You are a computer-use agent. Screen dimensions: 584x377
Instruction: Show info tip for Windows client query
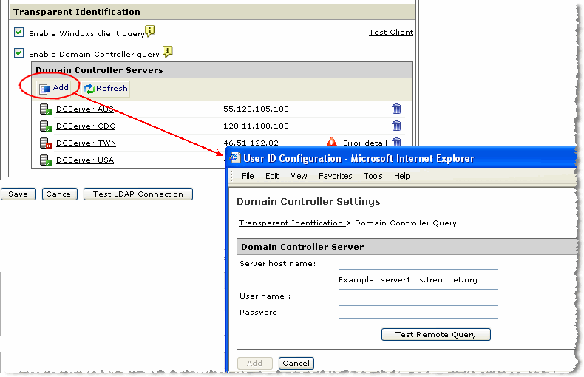(150, 31)
